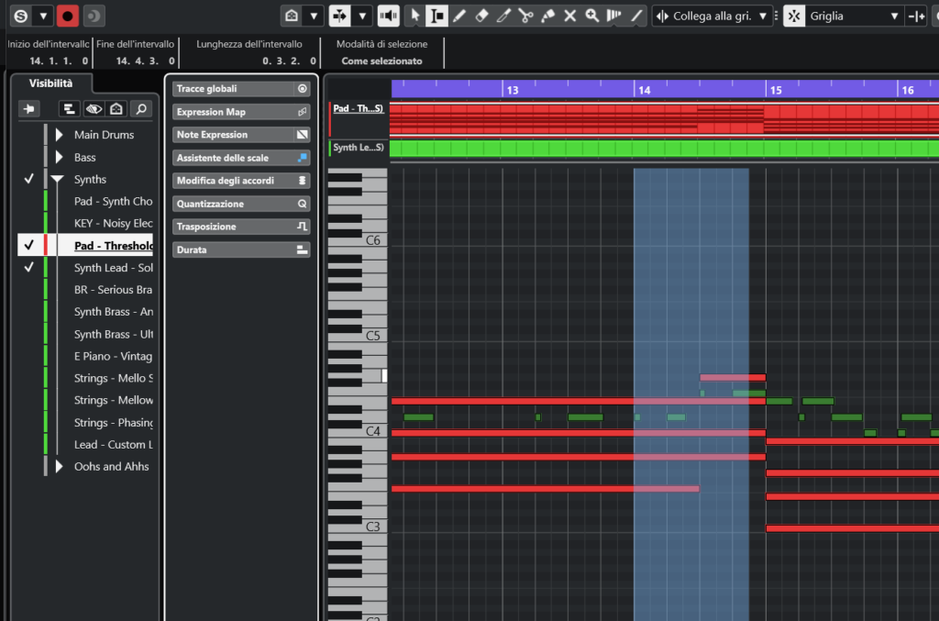The height and width of the screenshot is (621, 939).
Task: Select the KEY - Noisy Elec track
Action: [113, 224]
